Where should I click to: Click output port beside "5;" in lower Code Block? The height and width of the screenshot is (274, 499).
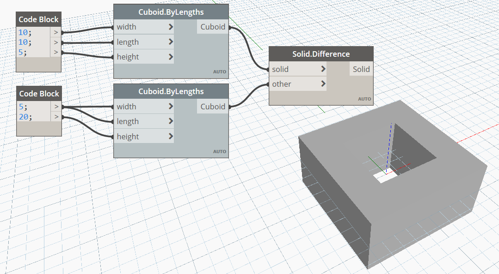click(56, 107)
